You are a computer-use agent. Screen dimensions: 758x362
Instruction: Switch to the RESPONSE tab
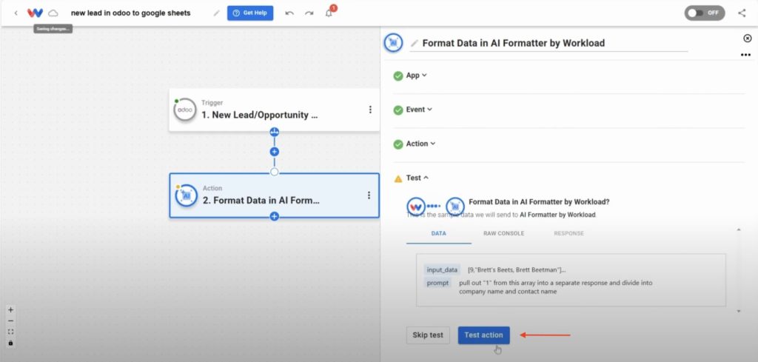(568, 233)
